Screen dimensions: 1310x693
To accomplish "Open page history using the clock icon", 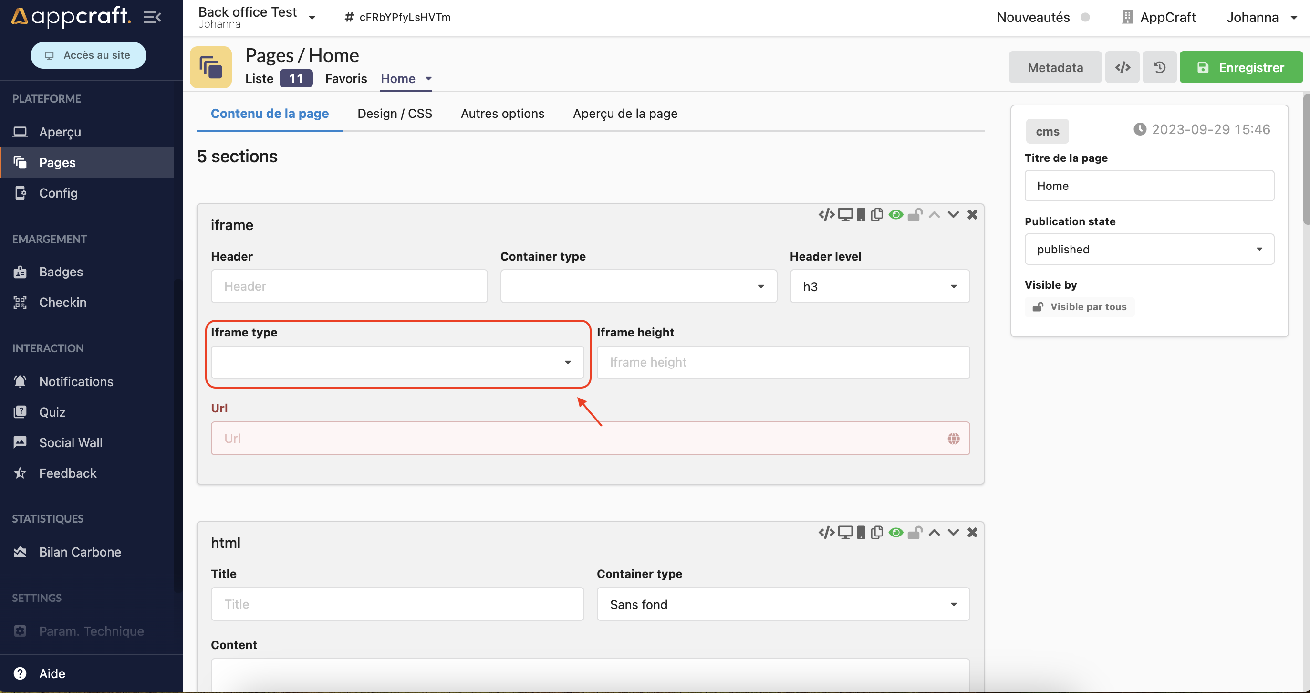I will pyautogui.click(x=1159, y=67).
